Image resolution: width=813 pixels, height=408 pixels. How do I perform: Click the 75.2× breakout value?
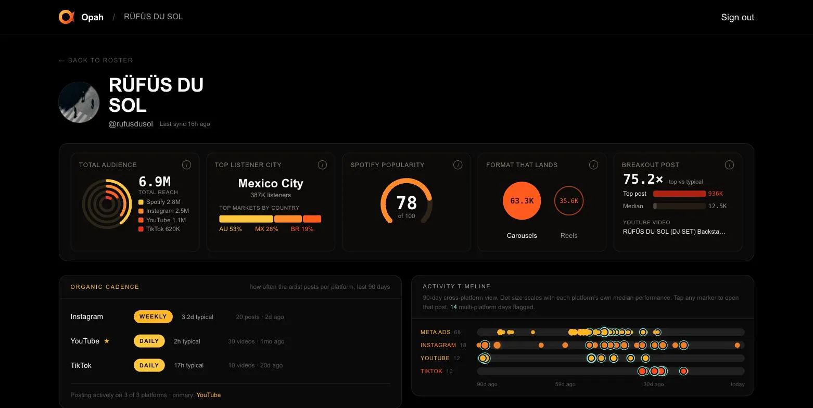tap(643, 180)
